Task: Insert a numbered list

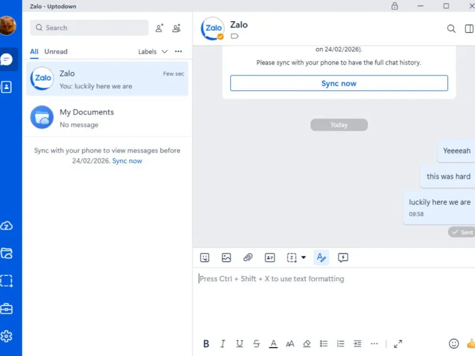Action: pyautogui.click(x=340, y=344)
